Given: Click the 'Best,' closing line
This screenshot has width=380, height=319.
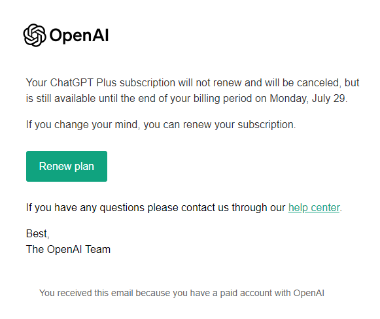Looking at the screenshot, I should point(37,234).
